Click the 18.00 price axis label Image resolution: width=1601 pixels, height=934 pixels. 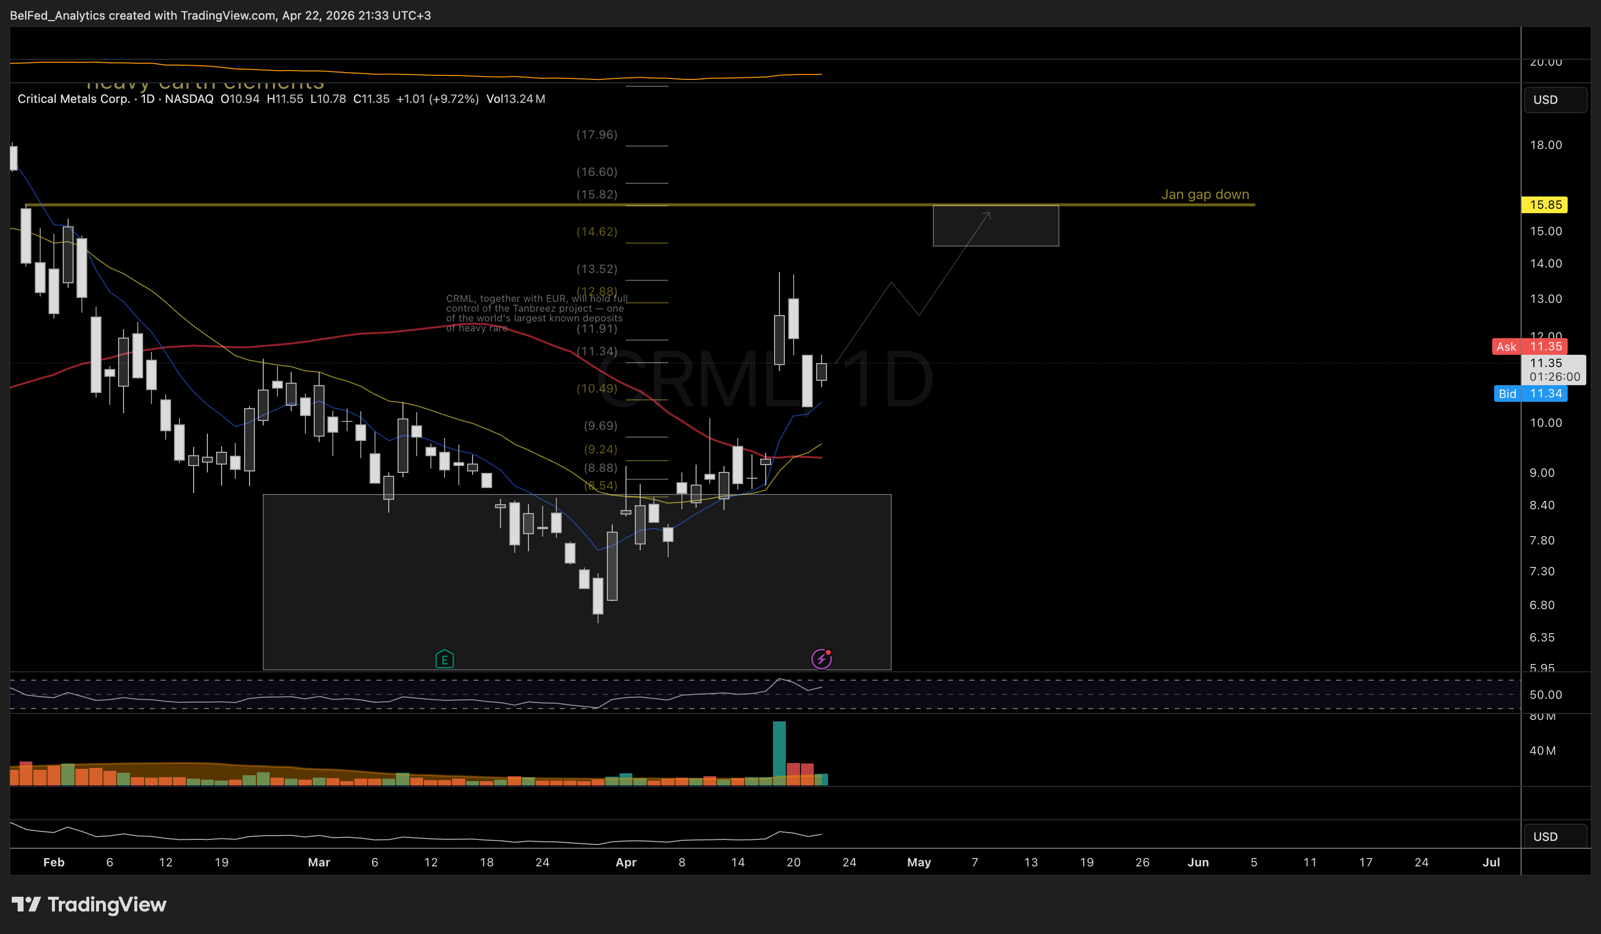(1545, 145)
